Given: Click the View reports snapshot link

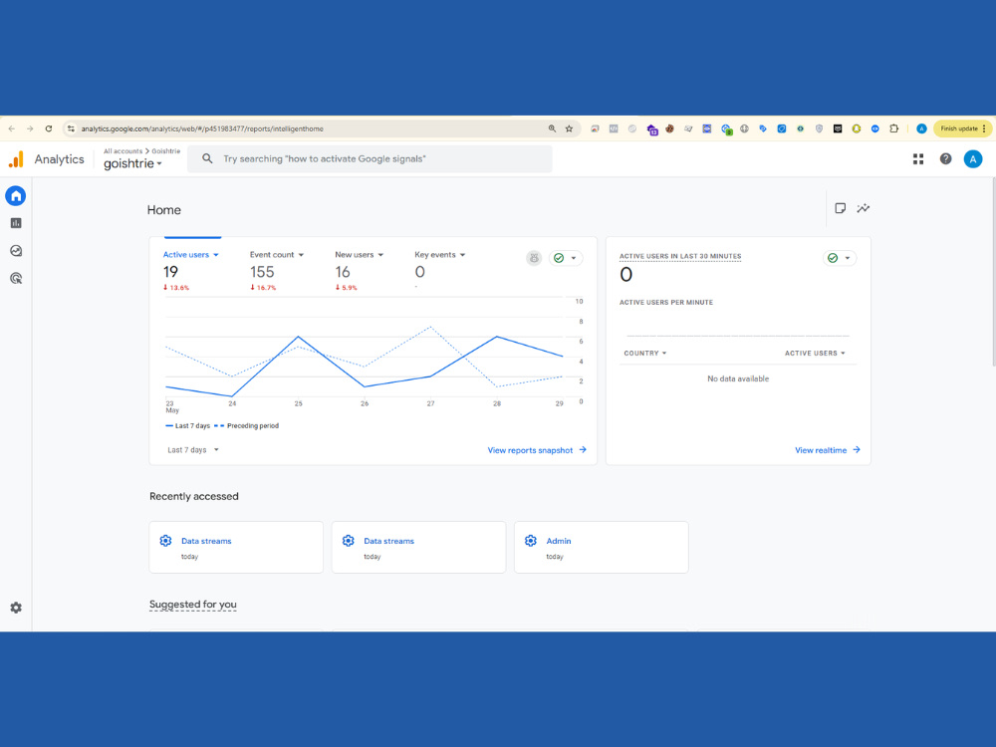Looking at the screenshot, I should [537, 450].
